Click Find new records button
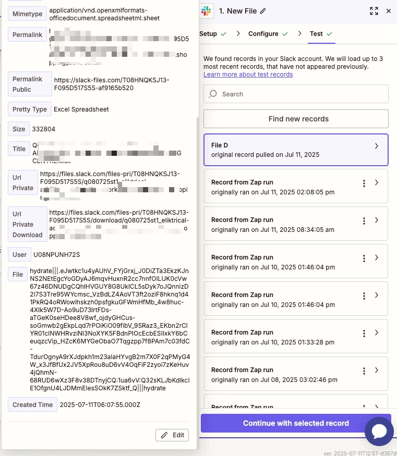Screen dimensions: 397x456 pyautogui.click(x=296, y=119)
